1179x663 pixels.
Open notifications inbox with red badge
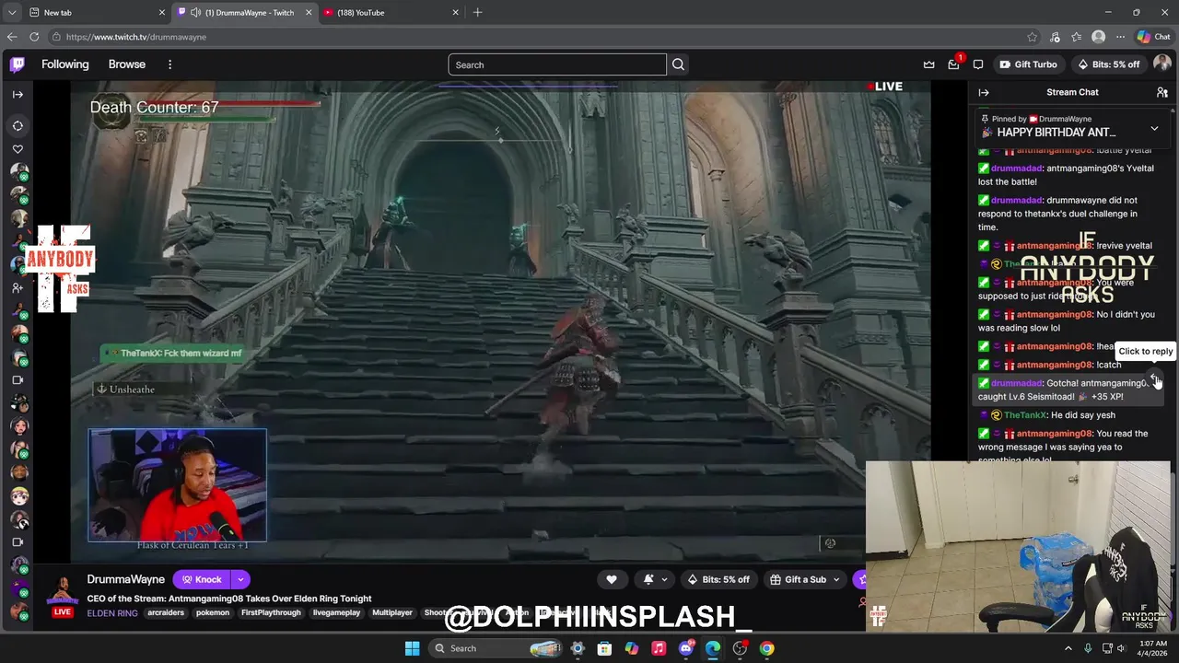pos(954,64)
